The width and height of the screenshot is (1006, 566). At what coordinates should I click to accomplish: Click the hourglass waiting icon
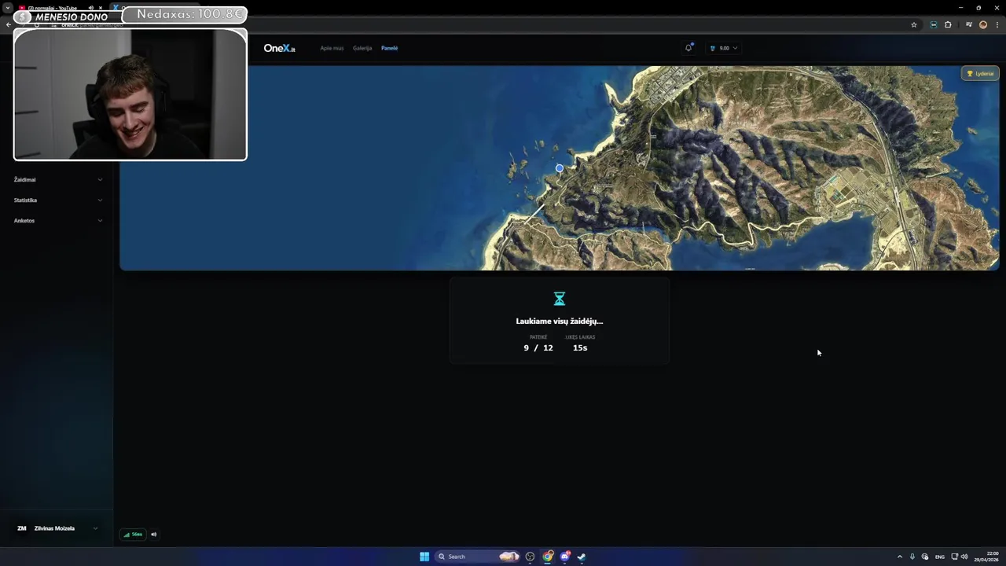click(560, 299)
